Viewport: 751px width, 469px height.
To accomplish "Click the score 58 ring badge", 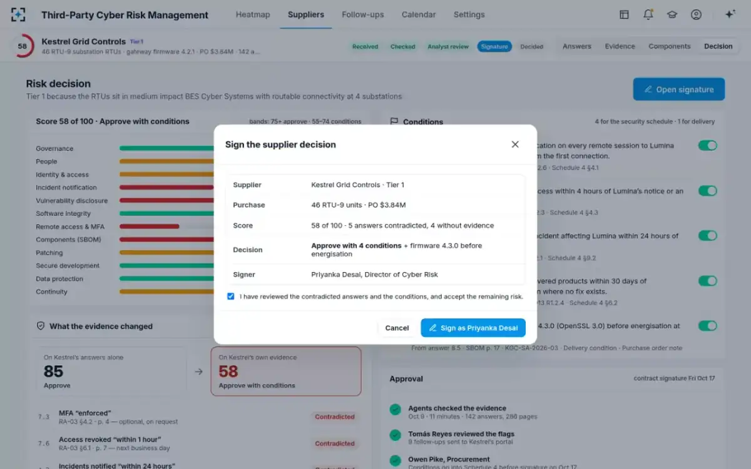I will pyautogui.click(x=23, y=46).
